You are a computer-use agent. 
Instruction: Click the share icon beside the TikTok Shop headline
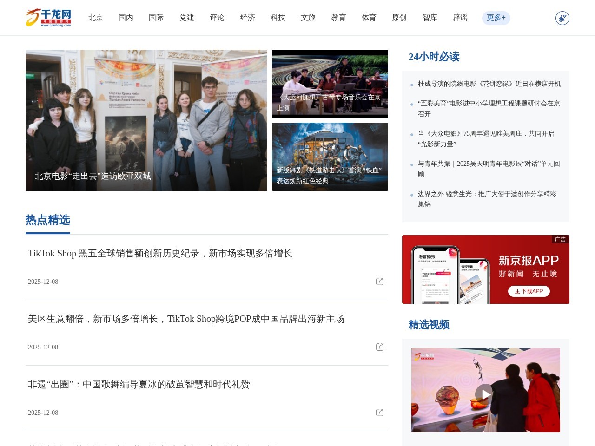[380, 282]
